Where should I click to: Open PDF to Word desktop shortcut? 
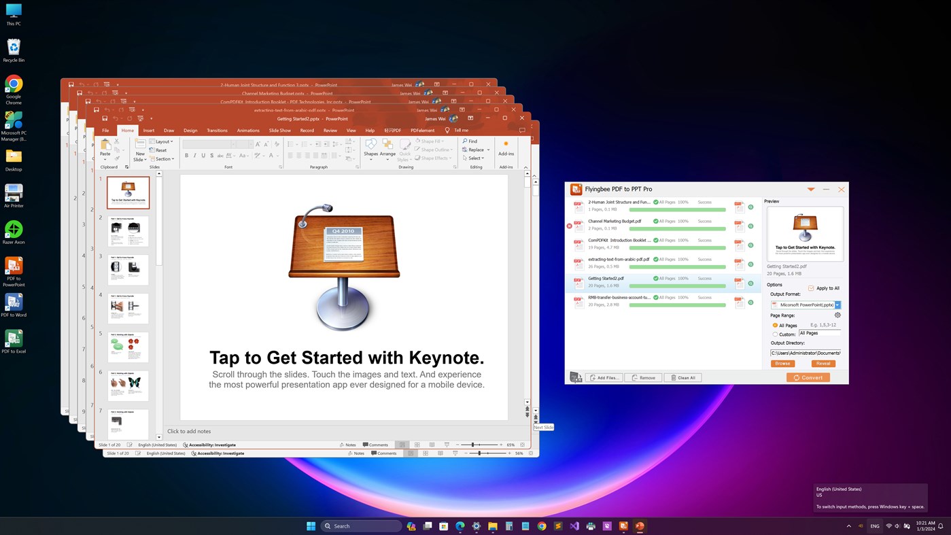[14, 305]
